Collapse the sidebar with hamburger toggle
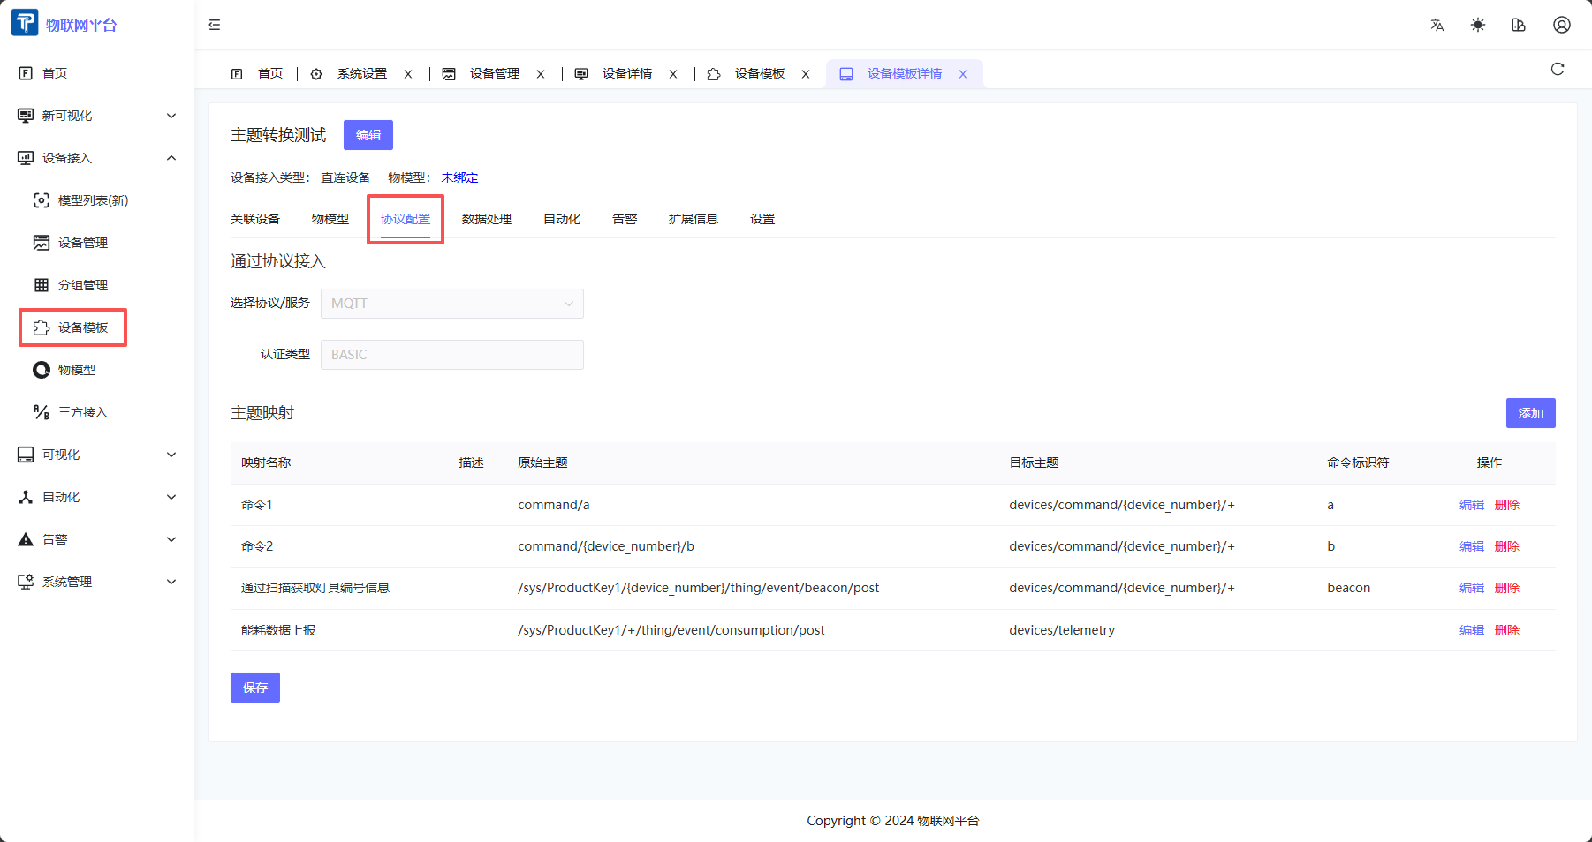Screen dimensions: 1592x842 (214, 25)
